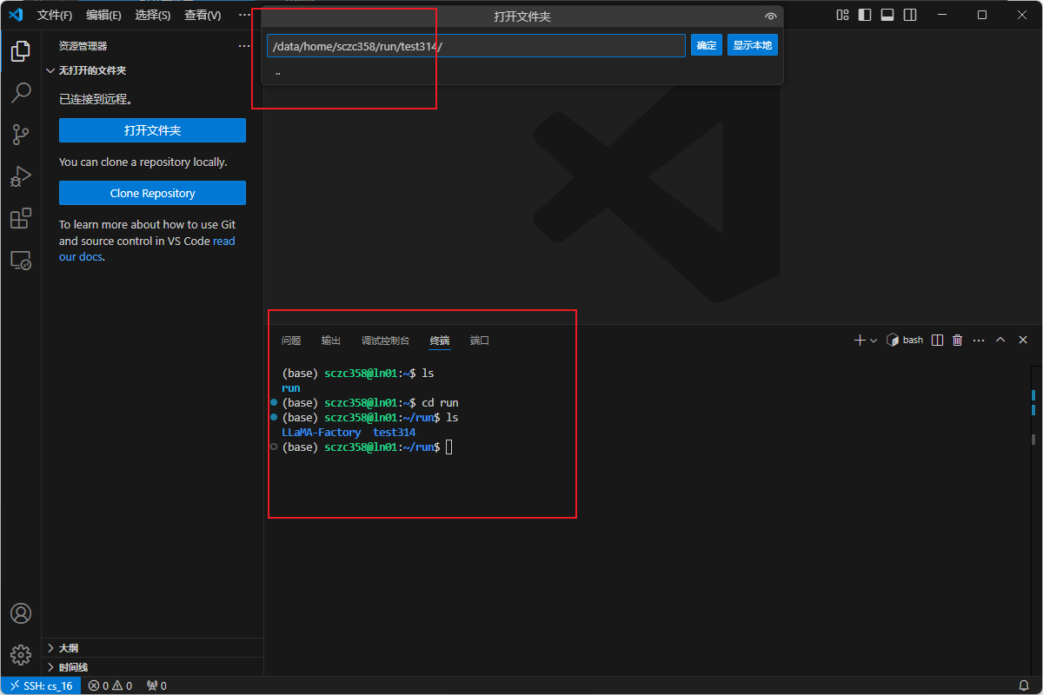The image size is (1043, 695).
Task: Expand the 大纲 section
Action: [152, 648]
